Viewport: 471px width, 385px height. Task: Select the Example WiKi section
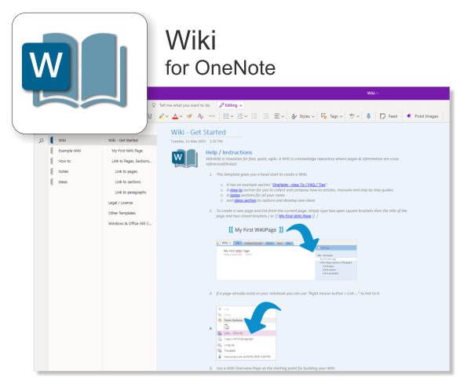[76, 151]
